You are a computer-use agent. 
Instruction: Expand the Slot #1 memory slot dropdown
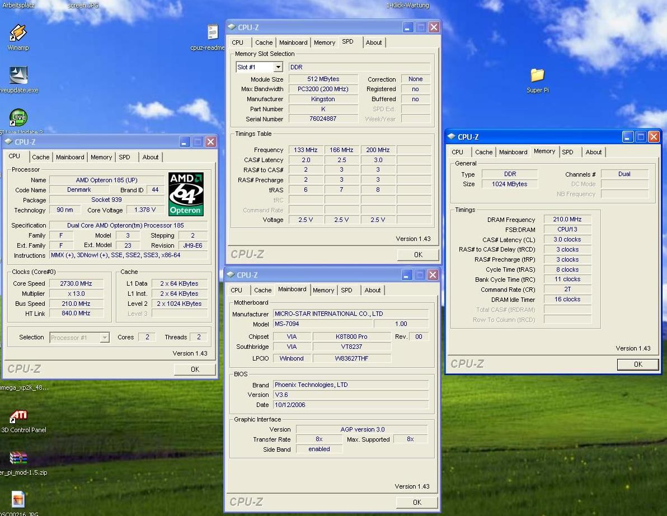click(278, 67)
